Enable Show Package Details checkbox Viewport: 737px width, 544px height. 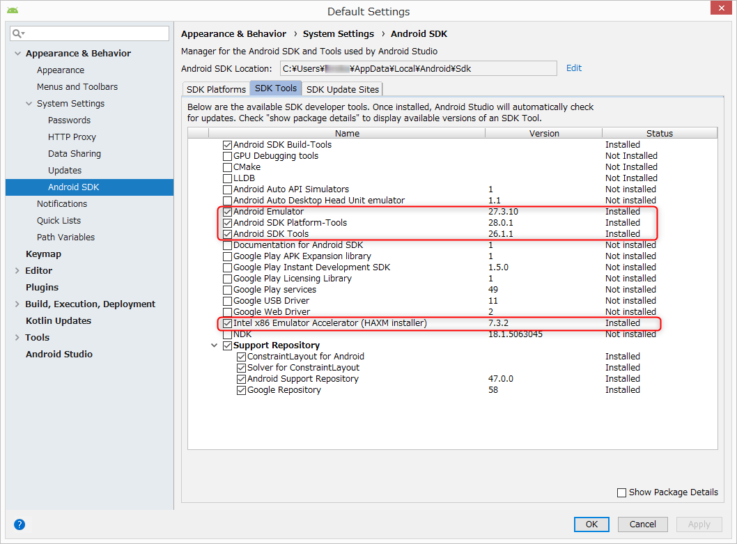[621, 492]
